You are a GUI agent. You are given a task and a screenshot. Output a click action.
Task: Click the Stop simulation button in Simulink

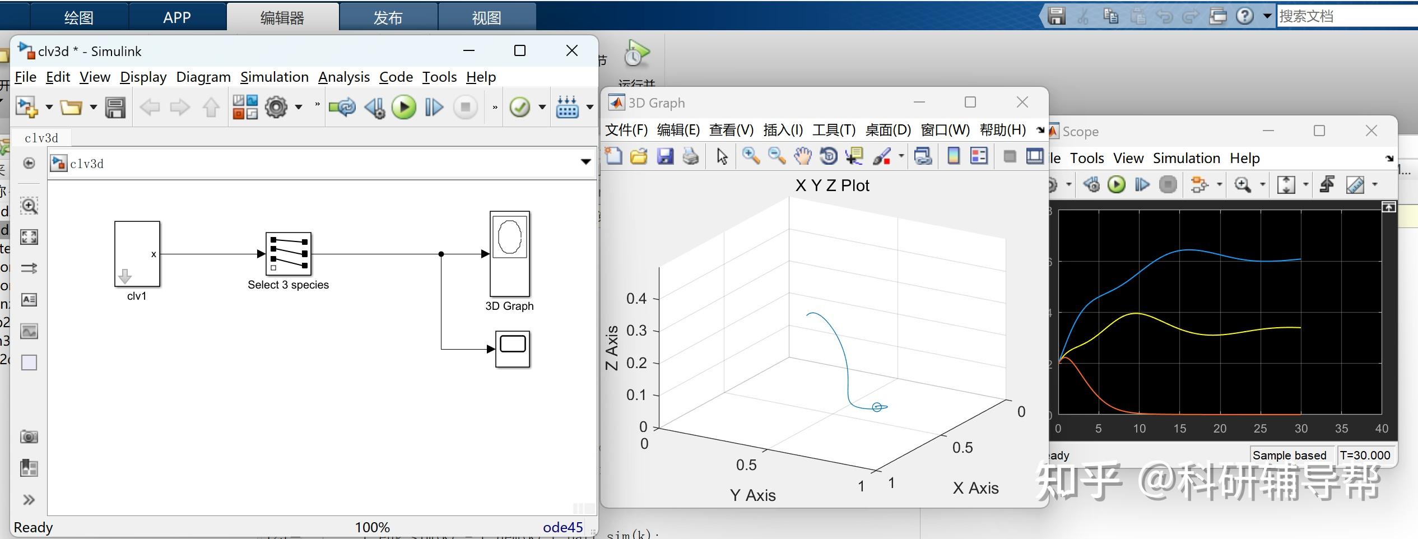tap(465, 106)
